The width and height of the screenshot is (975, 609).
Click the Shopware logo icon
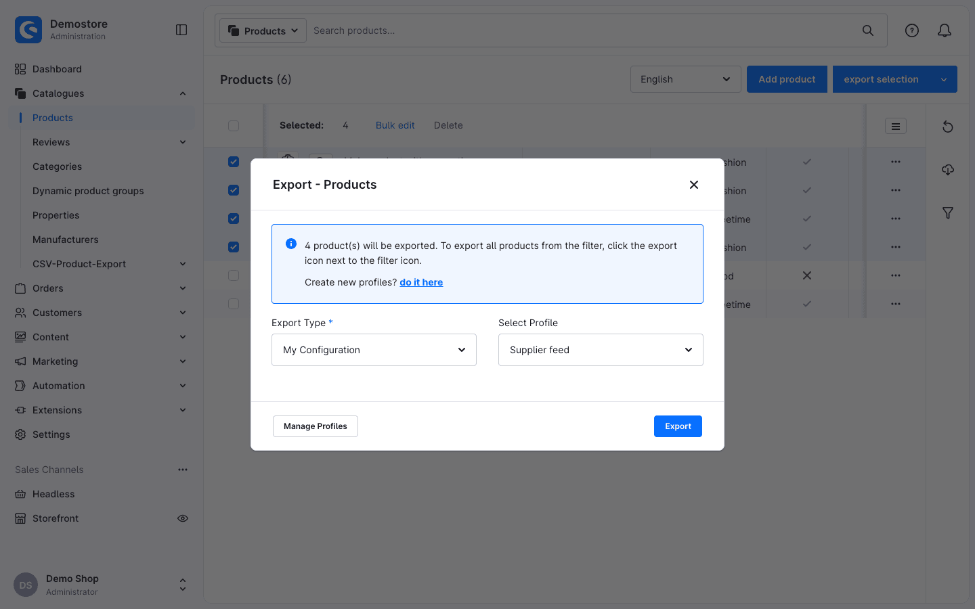[28, 30]
